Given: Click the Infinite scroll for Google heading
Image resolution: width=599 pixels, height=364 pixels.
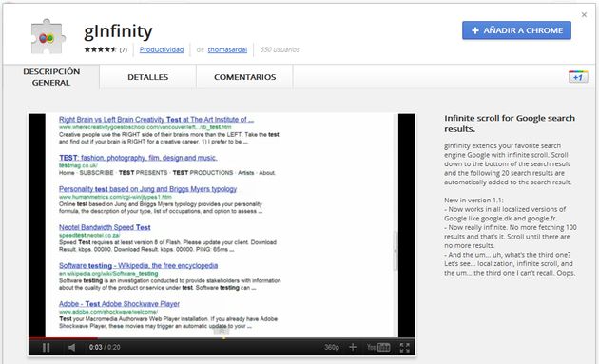Looking at the screenshot, I should pos(510,124).
